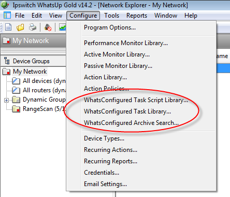Choose Program Options from Configure menu

(141, 27)
